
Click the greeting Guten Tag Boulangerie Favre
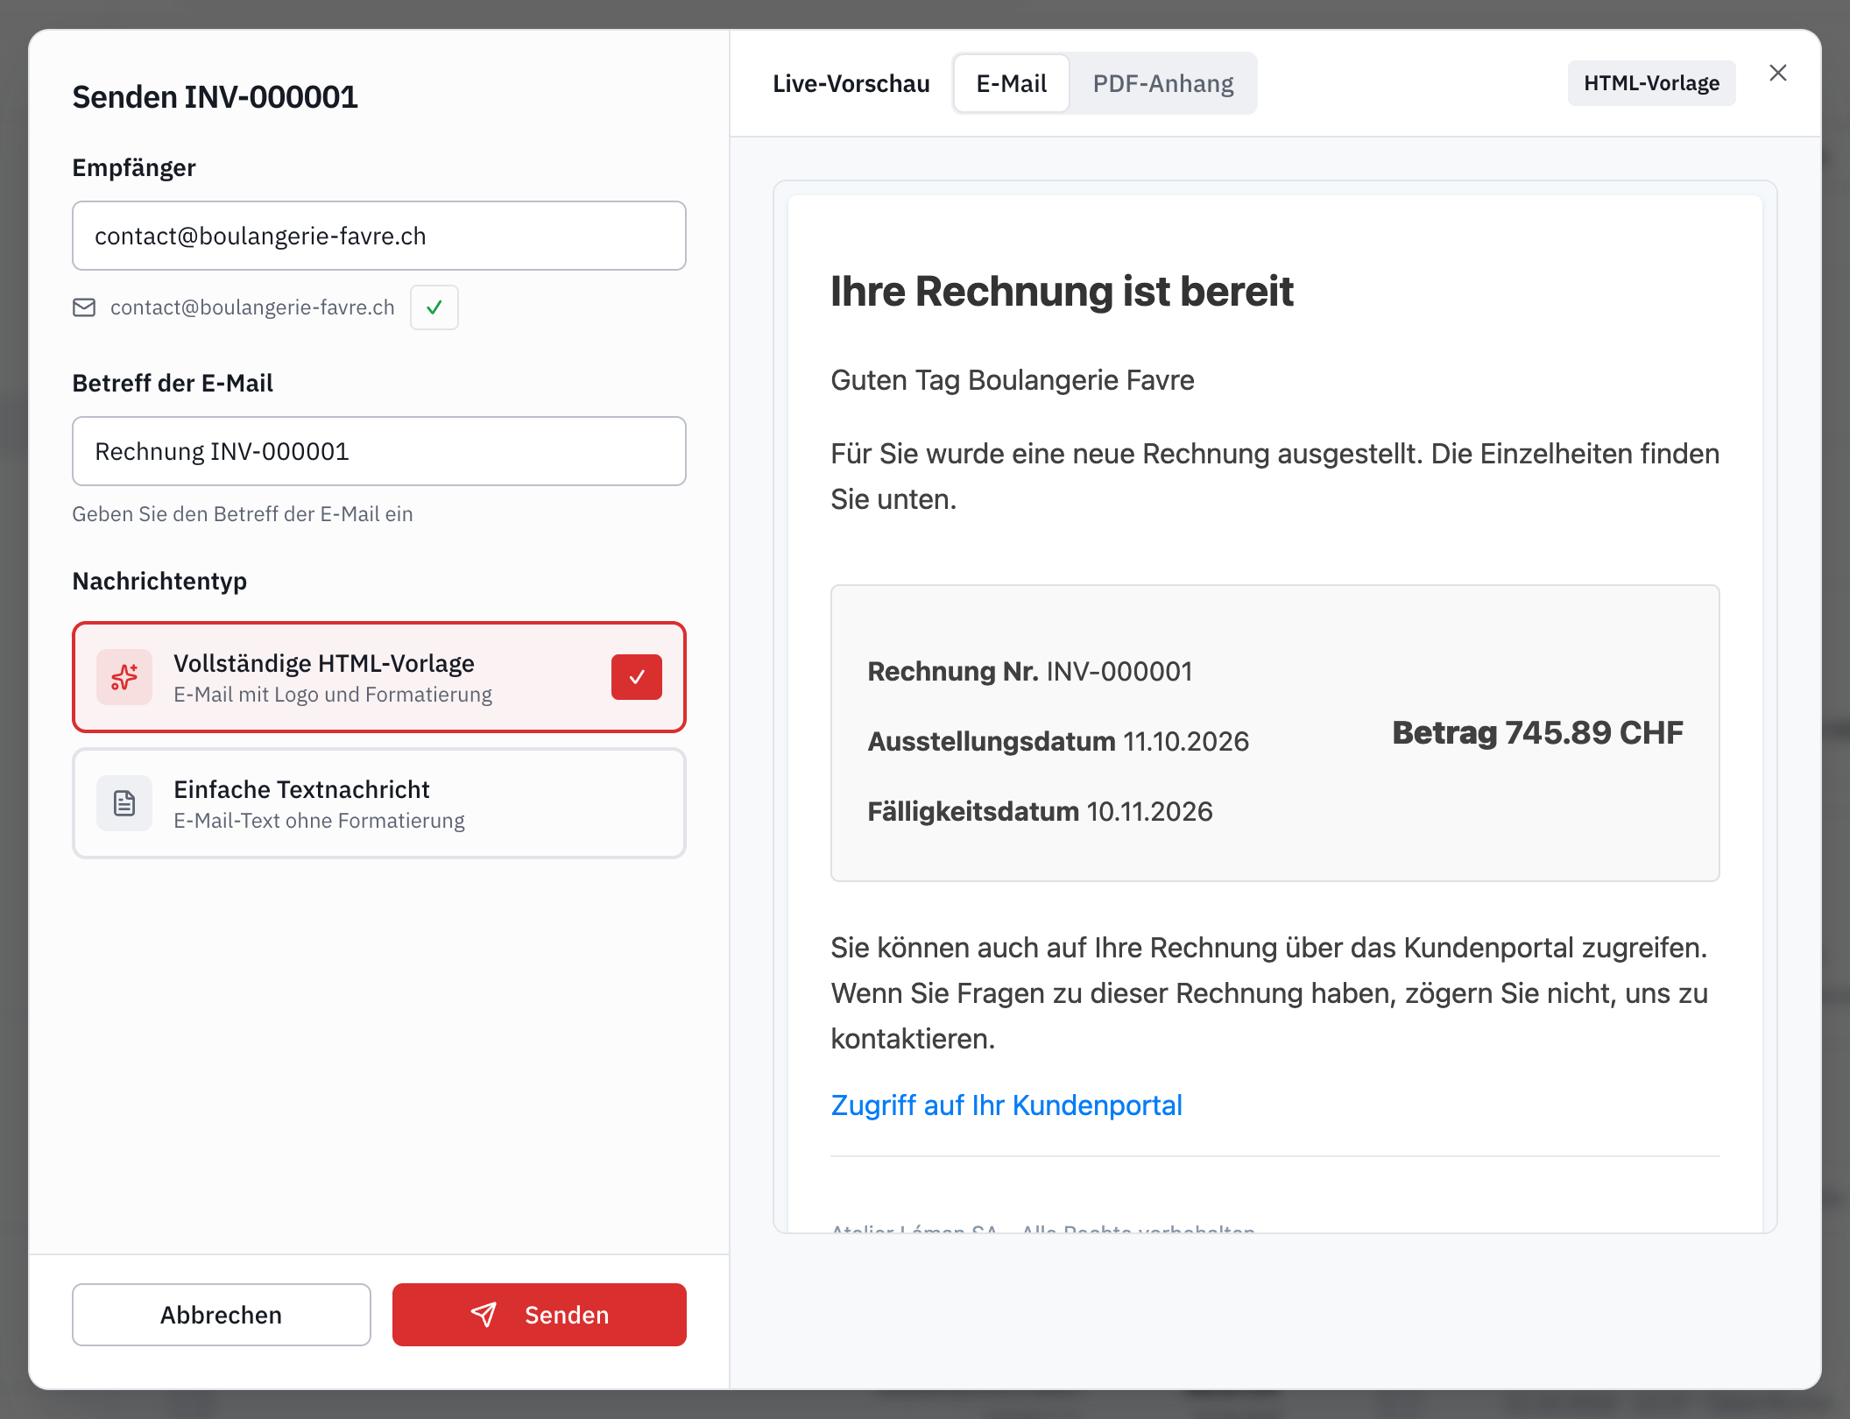[x=1013, y=380]
